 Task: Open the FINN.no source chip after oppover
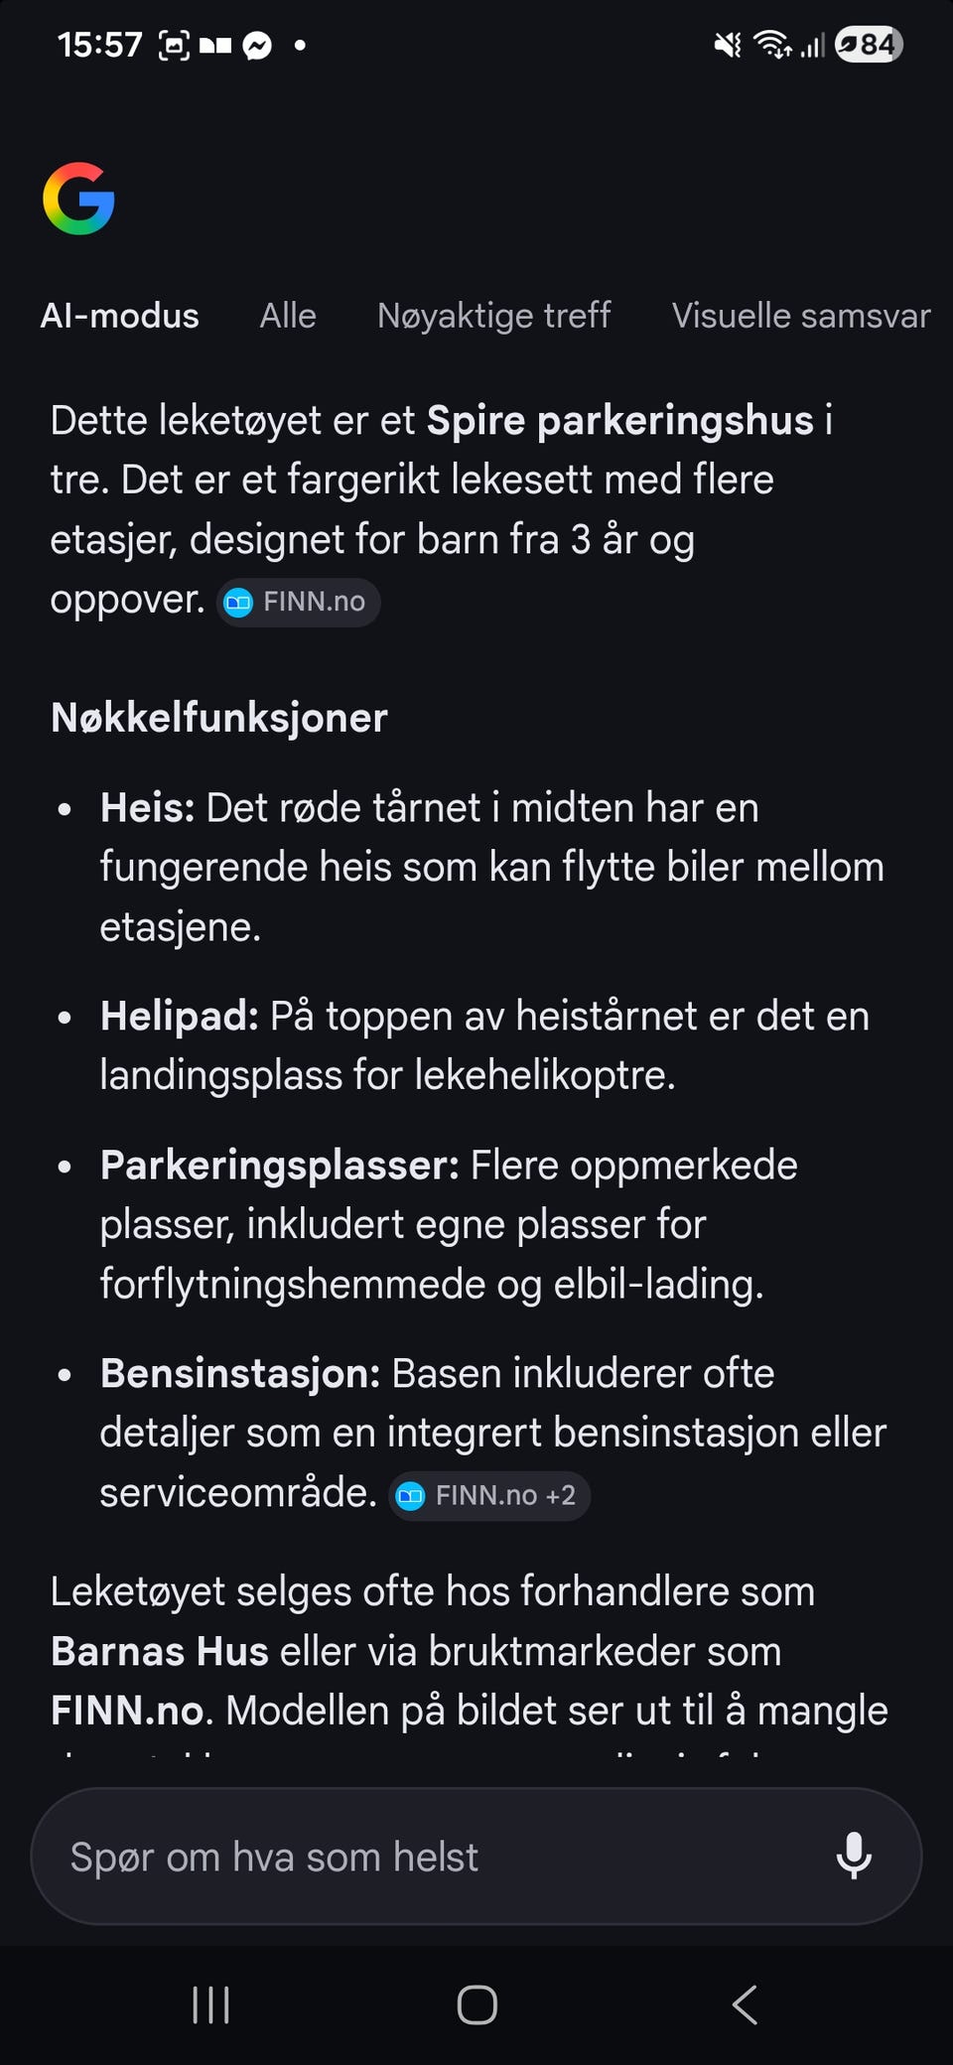(298, 602)
